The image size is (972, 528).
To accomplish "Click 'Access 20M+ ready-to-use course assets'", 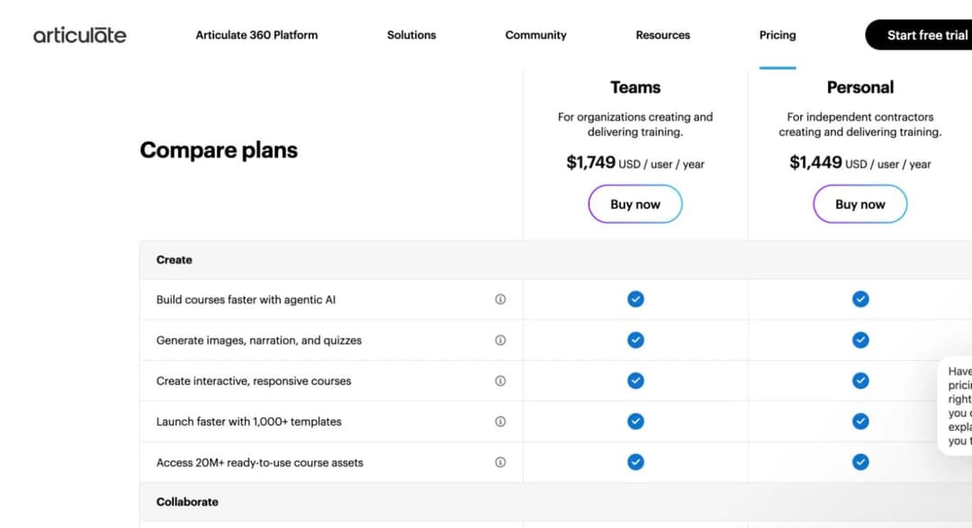I will point(260,462).
